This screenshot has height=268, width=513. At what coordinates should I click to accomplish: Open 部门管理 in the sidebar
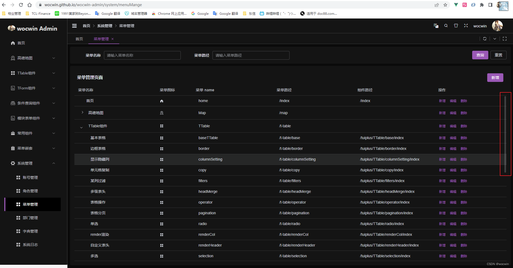pos(32,218)
